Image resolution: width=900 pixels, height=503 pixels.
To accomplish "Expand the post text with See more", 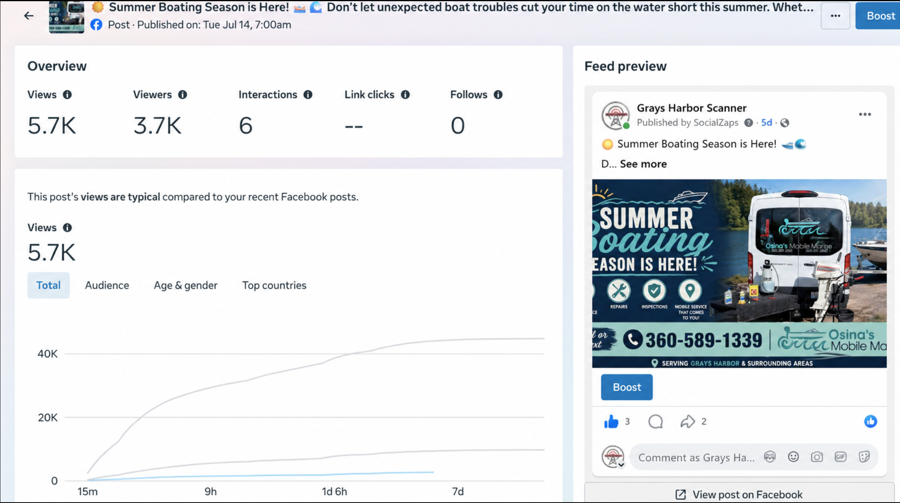I will pos(643,164).
